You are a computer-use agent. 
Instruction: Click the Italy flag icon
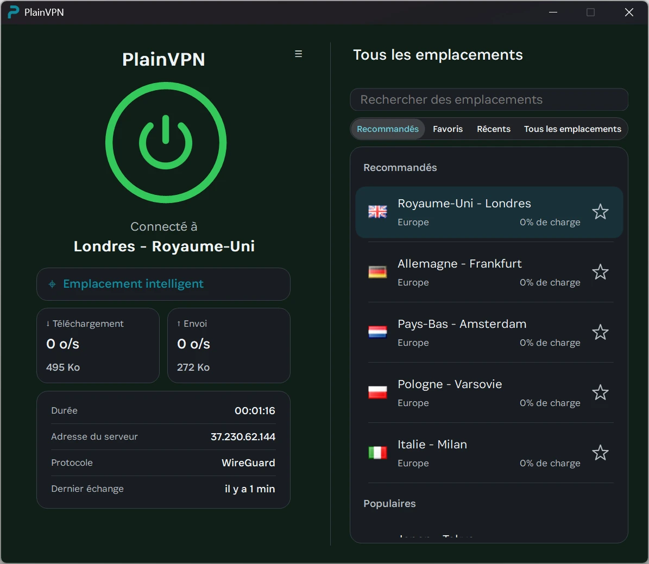[x=377, y=453]
